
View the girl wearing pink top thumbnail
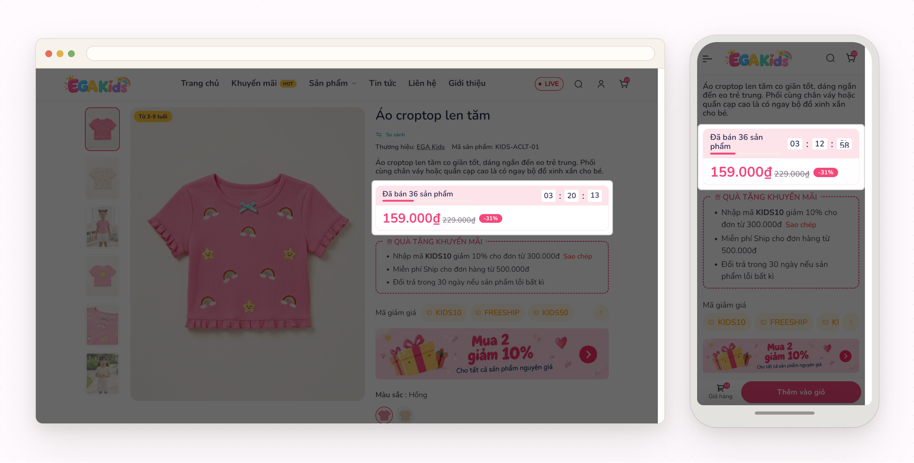coord(102,227)
